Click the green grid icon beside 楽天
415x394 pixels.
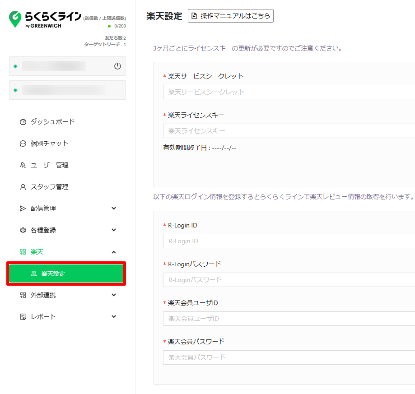pos(23,252)
